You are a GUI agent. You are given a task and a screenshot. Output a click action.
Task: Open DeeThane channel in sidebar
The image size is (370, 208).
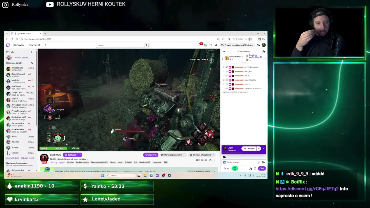[x=20, y=87]
